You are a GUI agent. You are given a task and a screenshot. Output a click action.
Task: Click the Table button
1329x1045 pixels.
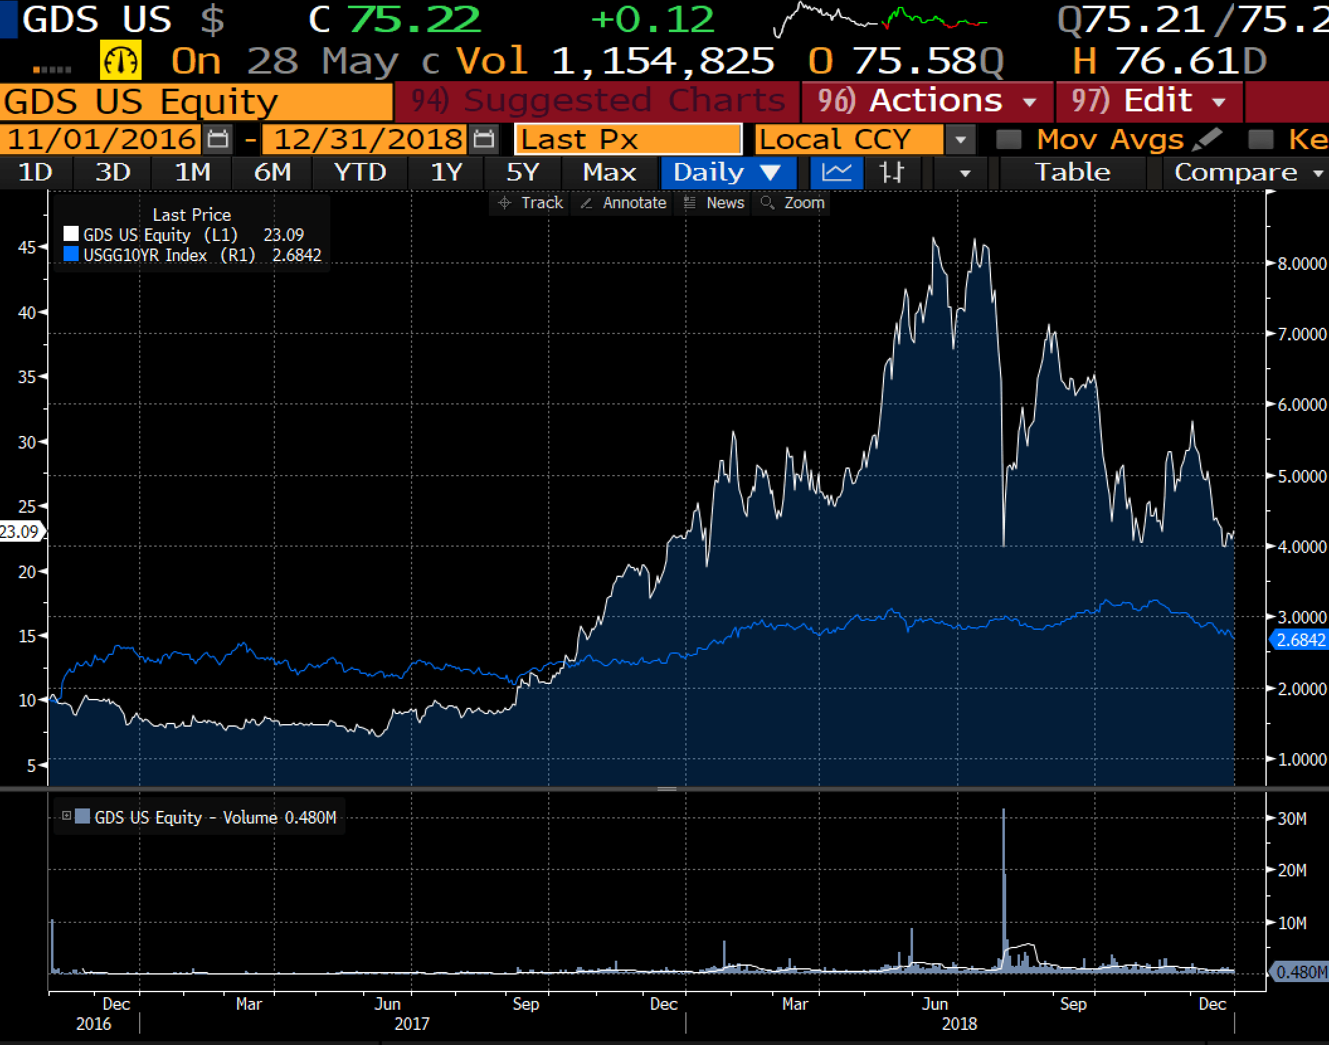click(x=1073, y=172)
